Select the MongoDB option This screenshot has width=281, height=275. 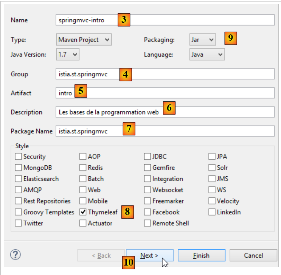(19, 168)
